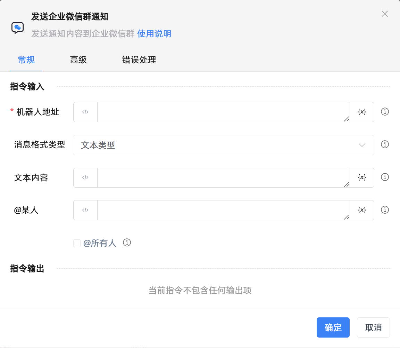Click the 指令输出 section heading

(x=27, y=268)
